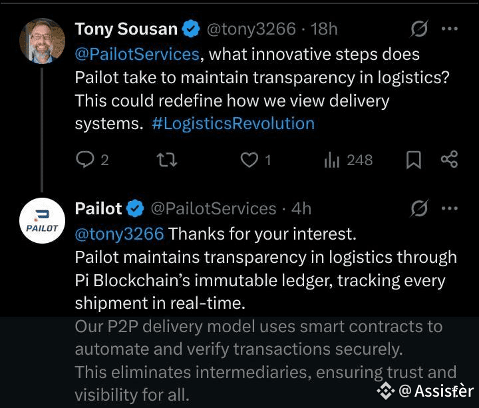Open Tony Sousan's profile picture

43,41
